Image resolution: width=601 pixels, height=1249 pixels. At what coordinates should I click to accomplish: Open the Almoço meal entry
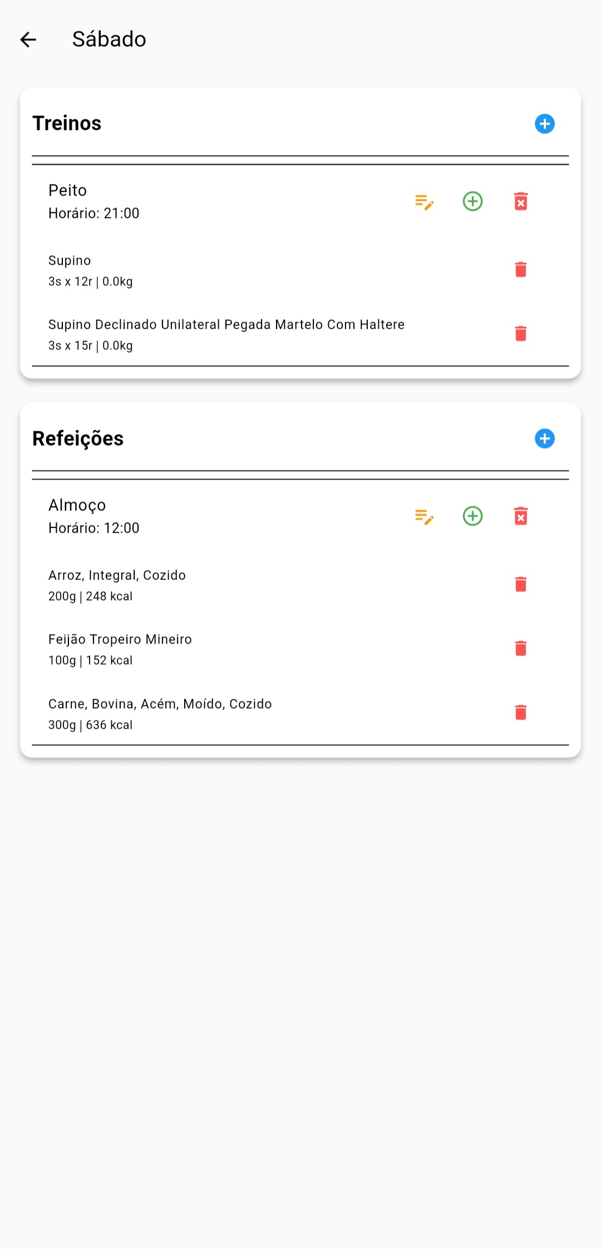click(167, 516)
